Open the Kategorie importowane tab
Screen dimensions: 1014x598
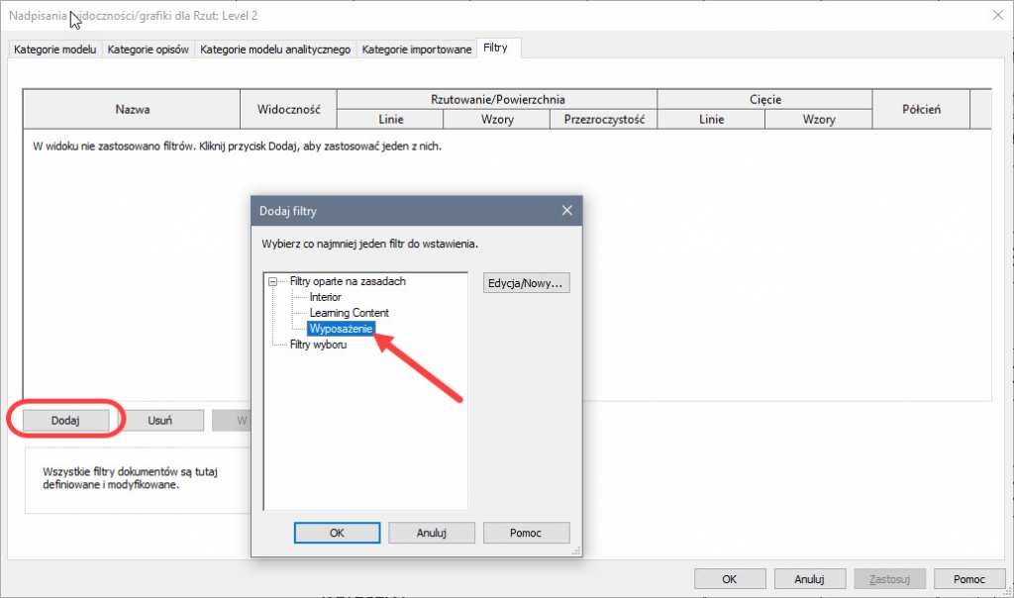click(x=416, y=50)
